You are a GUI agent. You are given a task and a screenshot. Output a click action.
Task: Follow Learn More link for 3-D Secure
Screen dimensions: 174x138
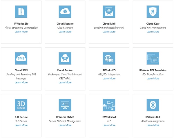click(x=21, y=125)
